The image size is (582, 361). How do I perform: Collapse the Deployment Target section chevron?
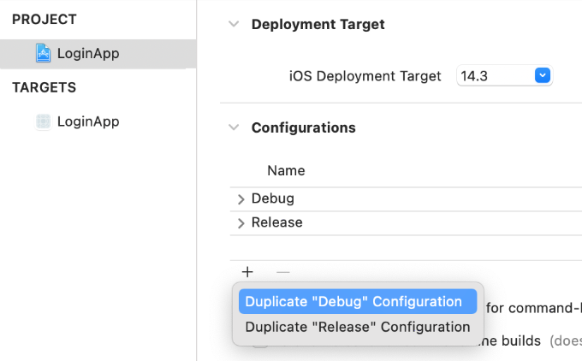pos(234,25)
